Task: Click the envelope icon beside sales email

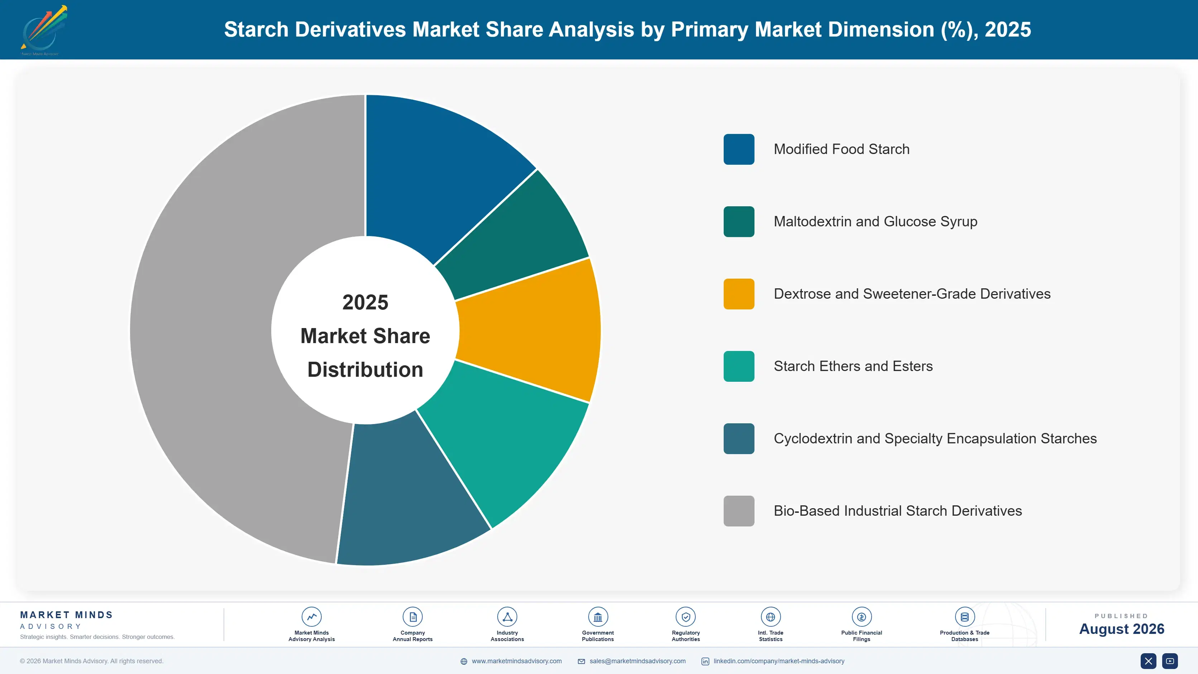Action: pyautogui.click(x=581, y=661)
